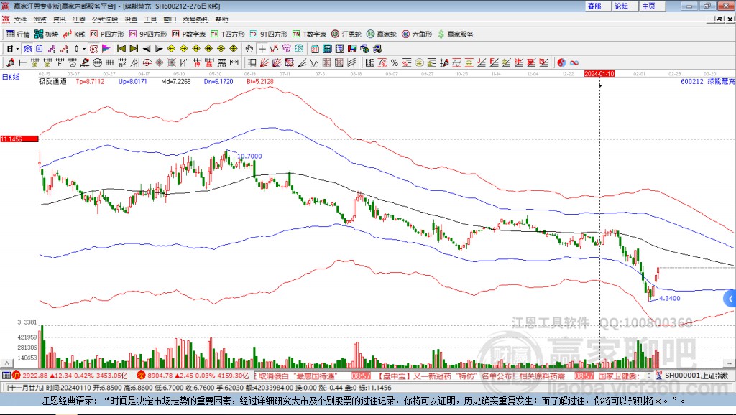Open the 文件 menu
Viewport: 736px width, 415px height.
[x=20, y=19]
